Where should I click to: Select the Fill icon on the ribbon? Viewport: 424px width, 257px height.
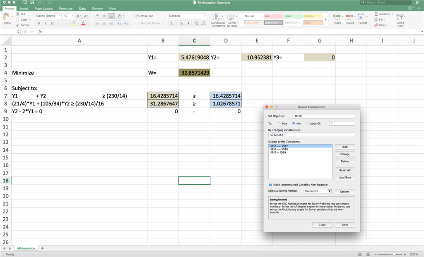coord(376,19)
